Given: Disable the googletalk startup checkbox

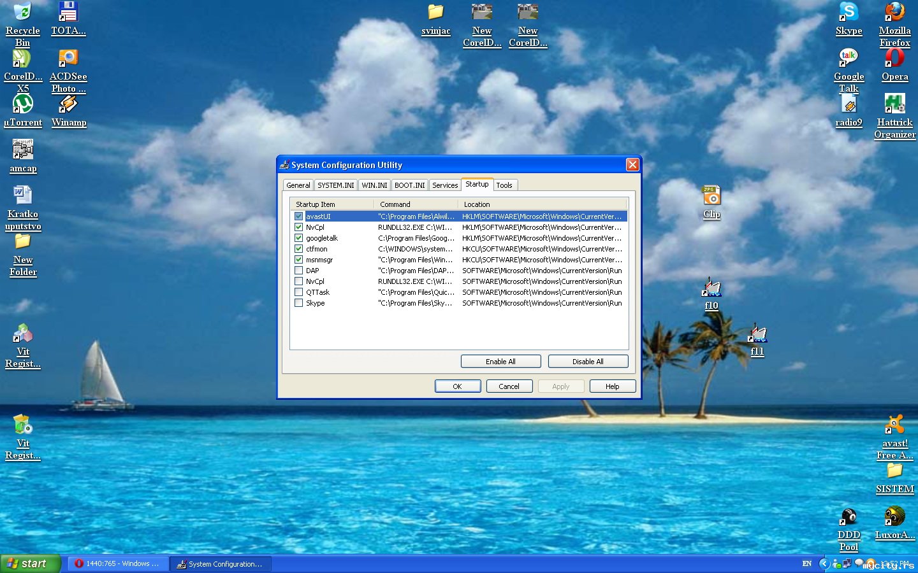Looking at the screenshot, I should tap(298, 238).
